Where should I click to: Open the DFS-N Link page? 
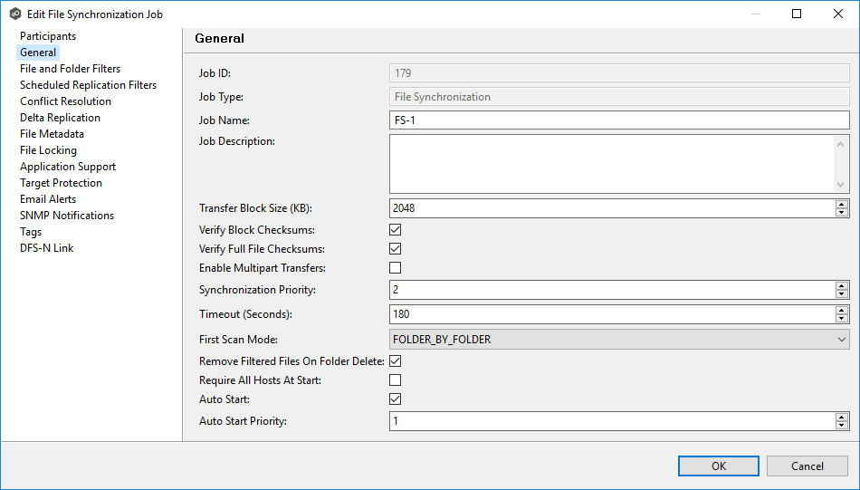pyautogui.click(x=46, y=248)
